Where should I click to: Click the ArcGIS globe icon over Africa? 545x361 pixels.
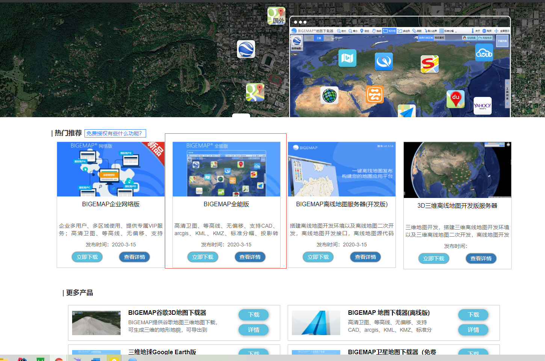(x=329, y=95)
